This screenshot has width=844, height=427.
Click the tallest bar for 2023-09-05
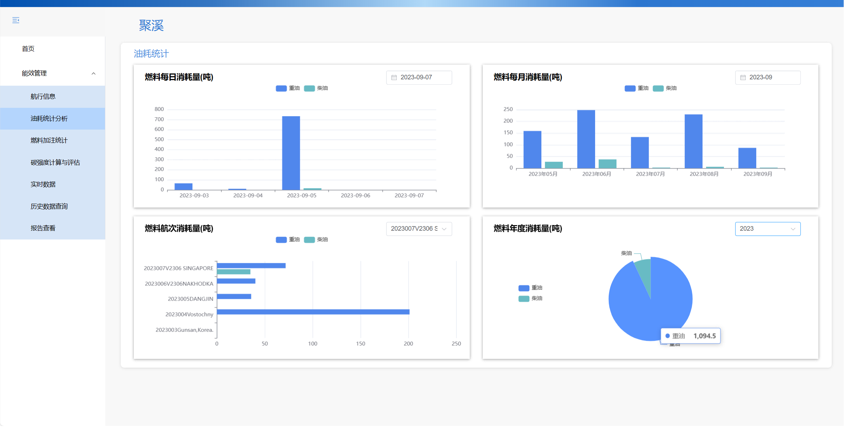(x=291, y=153)
